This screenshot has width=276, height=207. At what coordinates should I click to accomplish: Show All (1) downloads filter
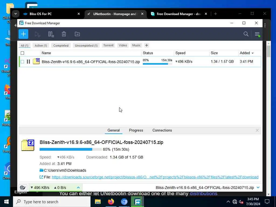click(25, 45)
